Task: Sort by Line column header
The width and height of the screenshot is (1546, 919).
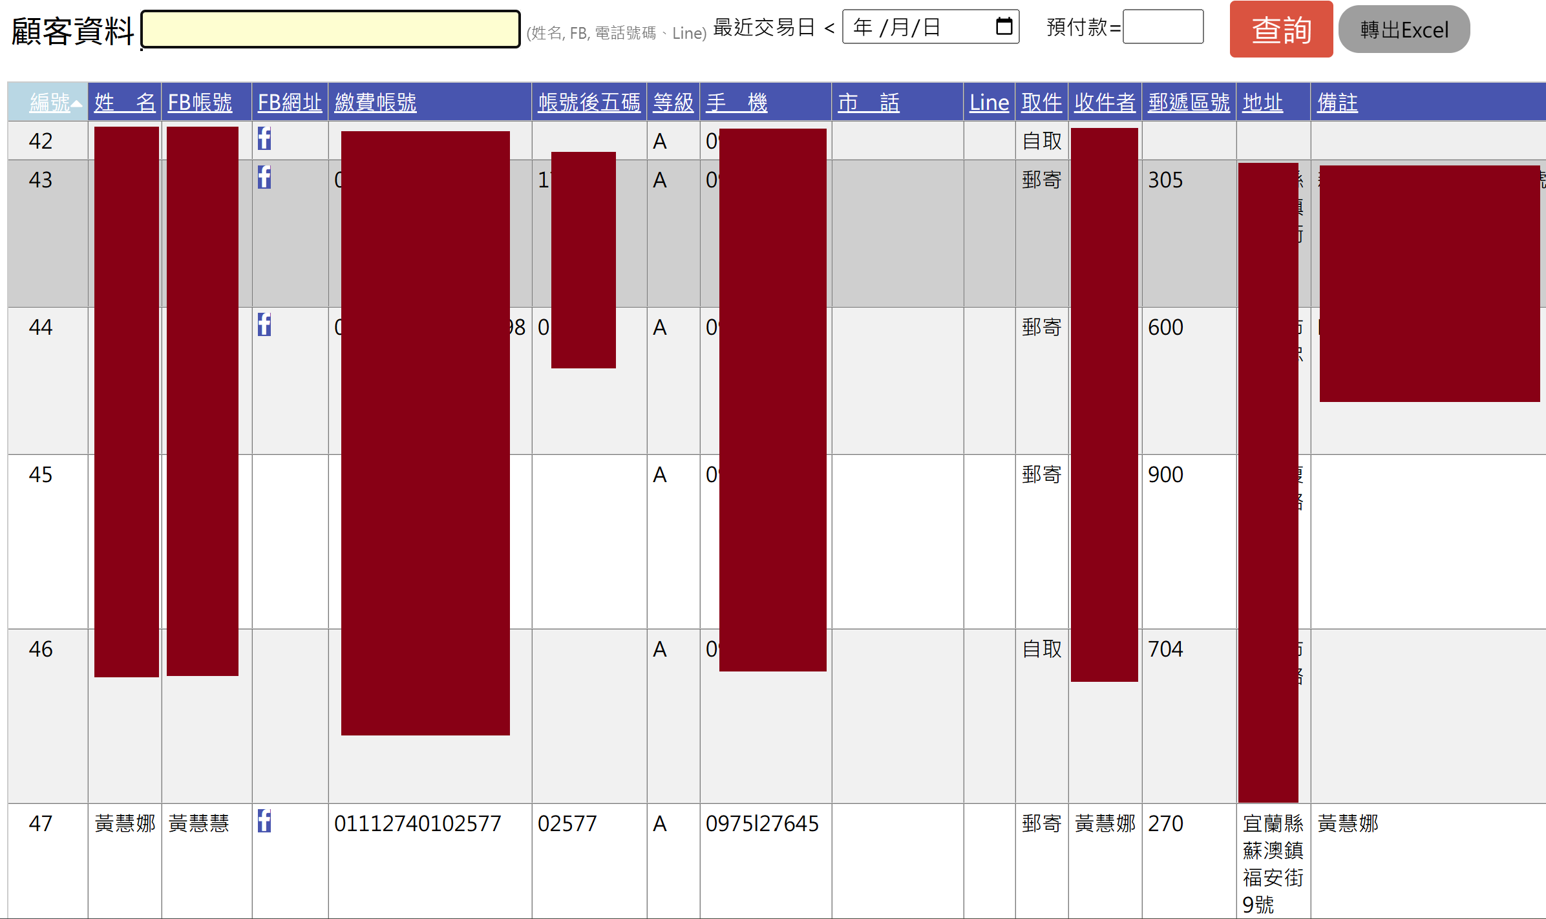Action: [x=989, y=102]
